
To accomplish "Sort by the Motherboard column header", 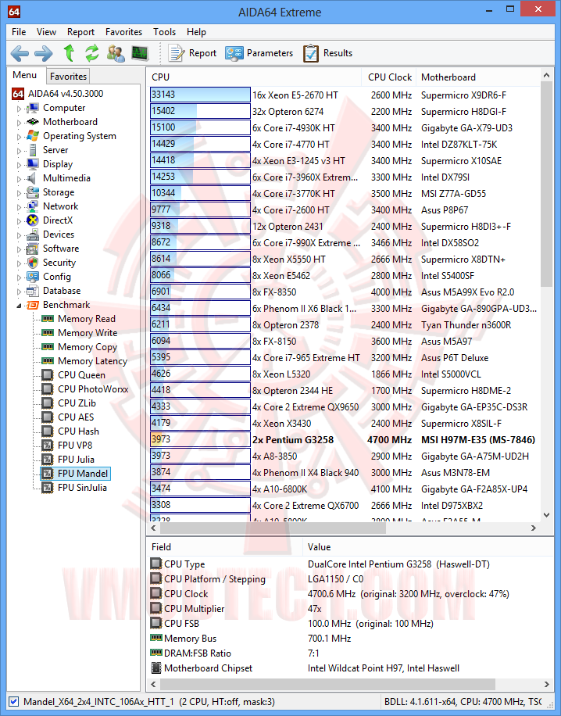I will point(477,77).
